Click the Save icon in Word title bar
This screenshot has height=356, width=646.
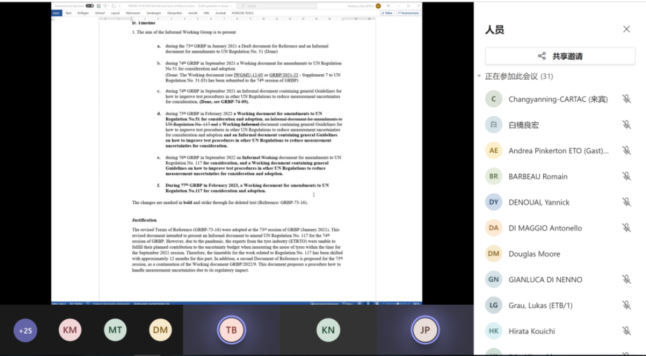tap(99, 5)
